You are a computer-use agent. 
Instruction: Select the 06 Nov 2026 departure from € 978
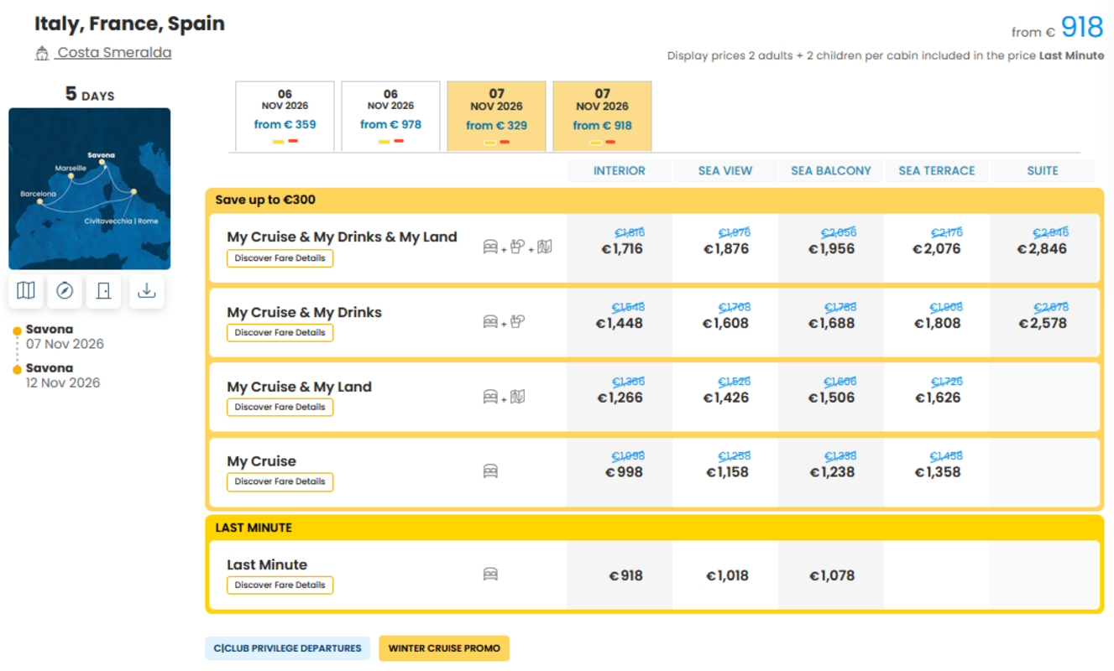point(391,117)
